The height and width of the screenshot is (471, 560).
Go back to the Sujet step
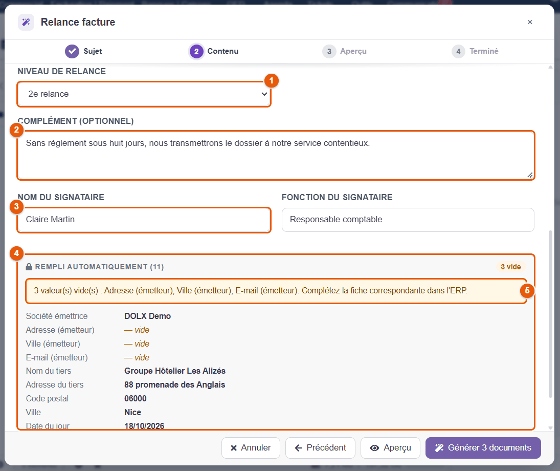tap(83, 51)
